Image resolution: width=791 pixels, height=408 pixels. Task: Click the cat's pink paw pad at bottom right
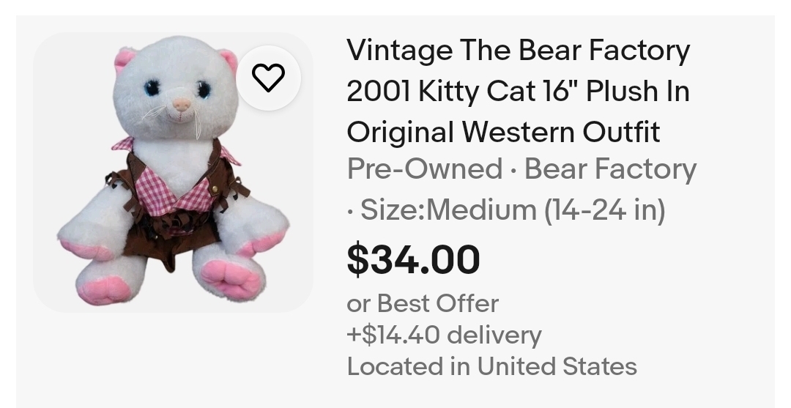point(232,279)
